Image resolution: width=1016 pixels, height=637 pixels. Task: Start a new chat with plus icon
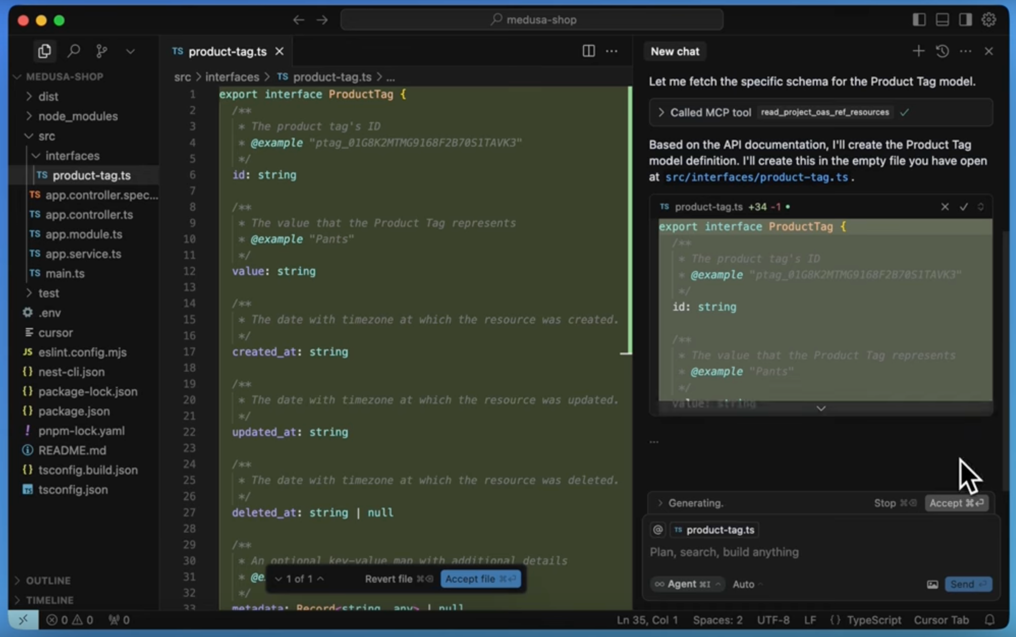[918, 51]
